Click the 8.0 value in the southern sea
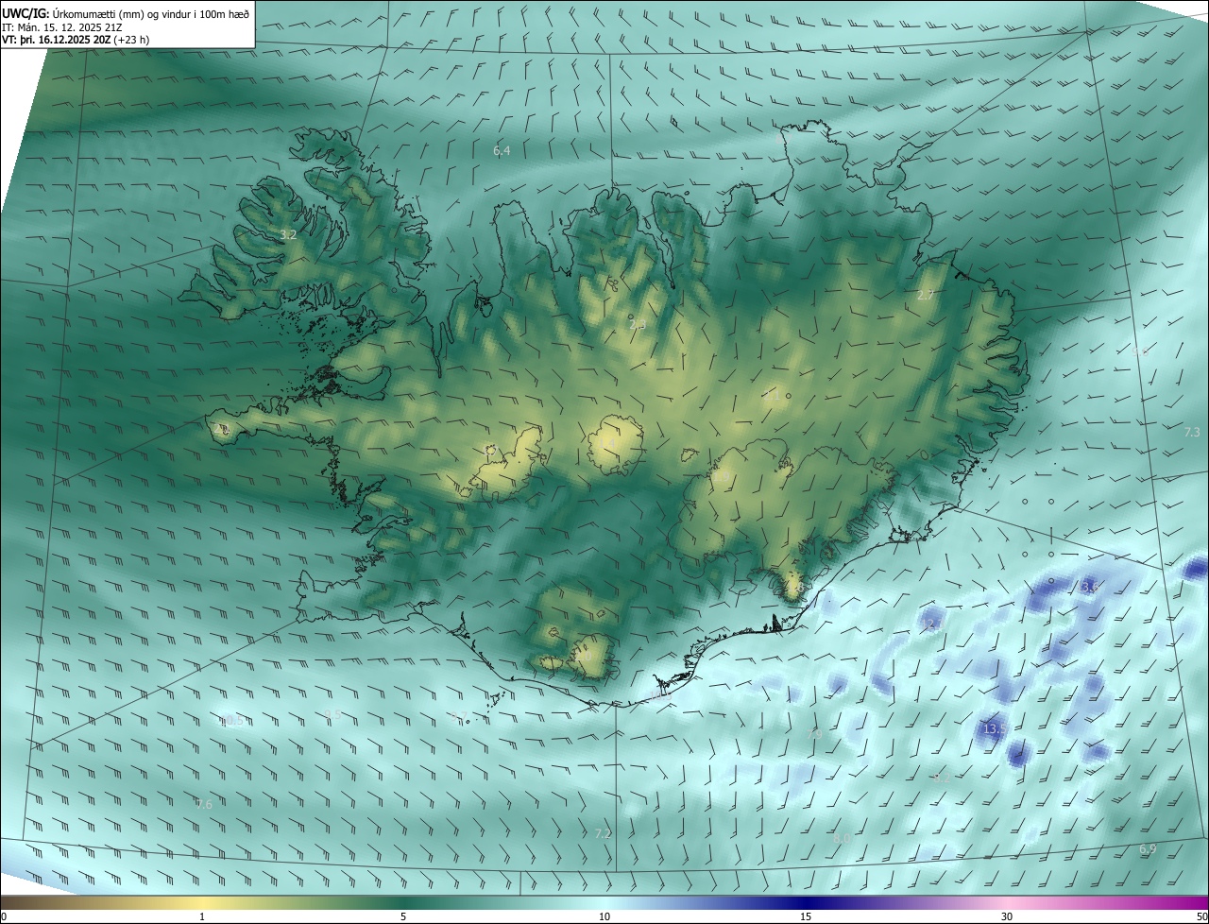 click(842, 838)
